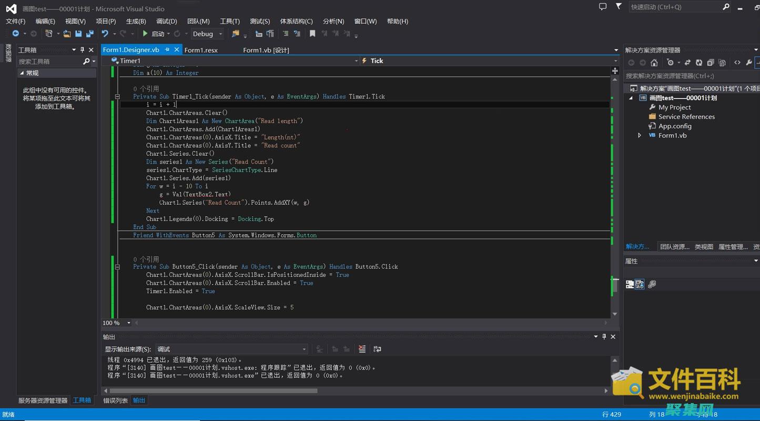Screen dimensions: 760x421
Task: Click the Home icon in Solution Explorer
Action: pyautogui.click(x=654, y=63)
